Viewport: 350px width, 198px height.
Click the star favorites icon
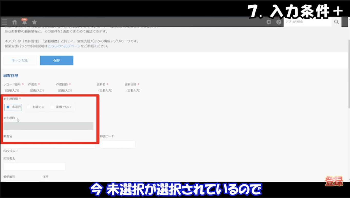[x=34, y=22]
